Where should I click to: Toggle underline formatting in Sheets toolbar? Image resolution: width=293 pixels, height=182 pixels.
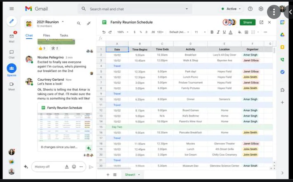pyautogui.click(x=224, y=32)
